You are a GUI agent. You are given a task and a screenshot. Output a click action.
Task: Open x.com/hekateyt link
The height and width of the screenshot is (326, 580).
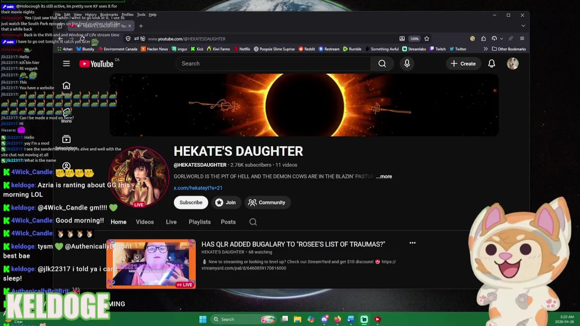(x=198, y=188)
